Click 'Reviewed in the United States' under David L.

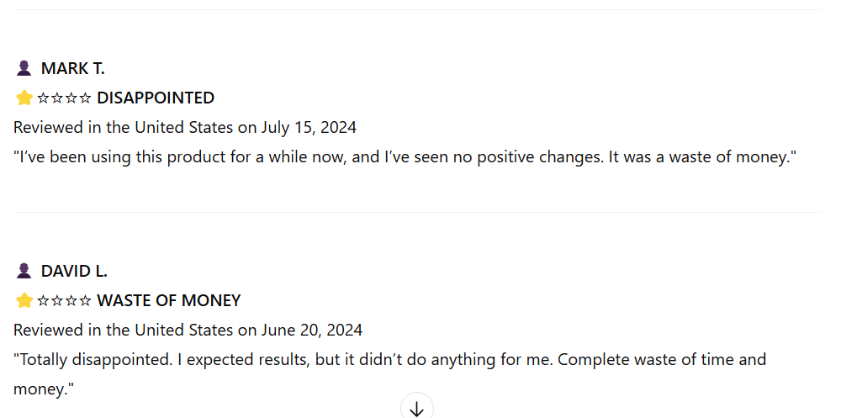click(124, 330)
